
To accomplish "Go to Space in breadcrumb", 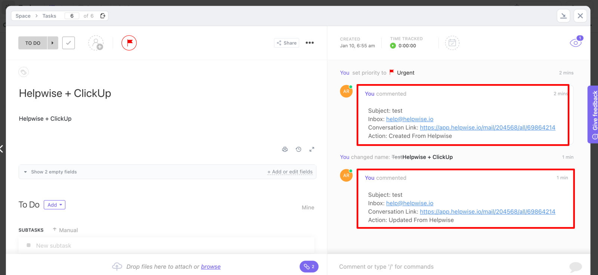I will (x=23, y=16).
